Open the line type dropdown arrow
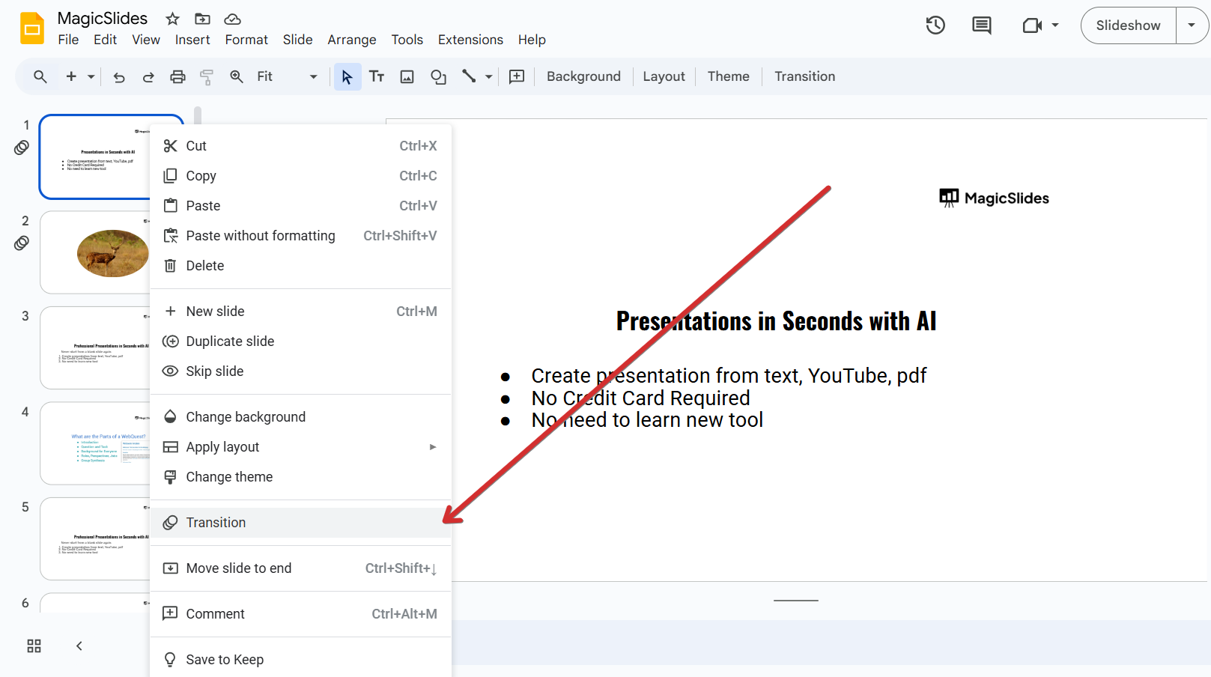The height and width of the screenshot is (677, 1211). click(x=489, y=76)
